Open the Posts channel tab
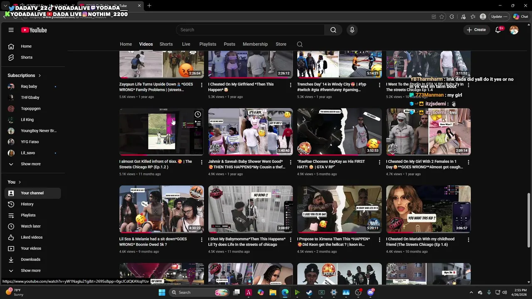The image size is (532, 299). click(229, 44)
